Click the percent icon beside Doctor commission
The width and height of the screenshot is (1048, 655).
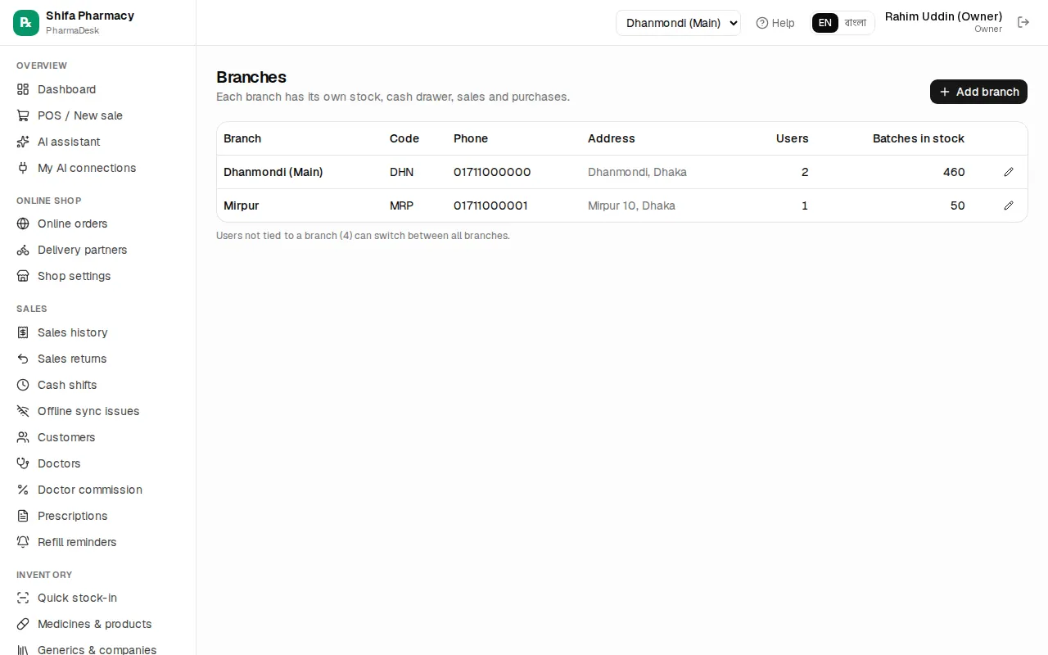coord(23,490)
